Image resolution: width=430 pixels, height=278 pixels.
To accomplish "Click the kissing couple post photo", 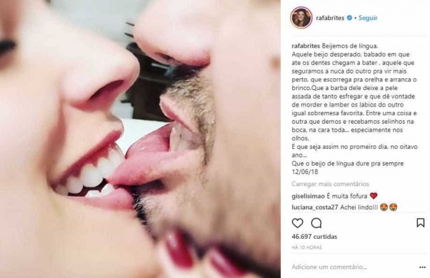I will tap(140, 139).
